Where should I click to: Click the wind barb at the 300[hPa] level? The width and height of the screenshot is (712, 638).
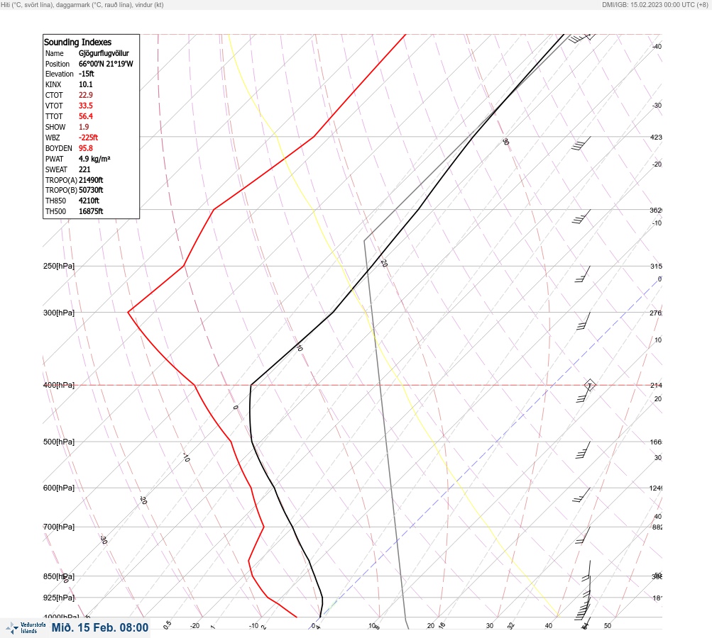(584, 321)
